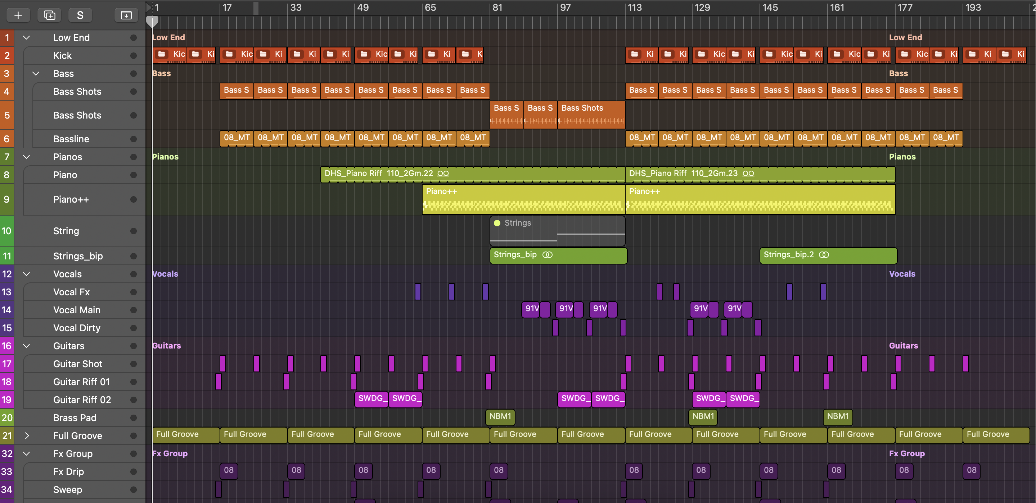Collapse the Fx Group track stack
Image resolution: width=1036 pixels, height=503 pixels.
point(27,454)
